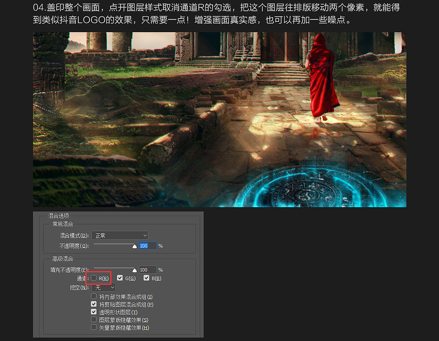
Task: Click the step 04 instruction paragraph
Action: click(x=216, y=13)
